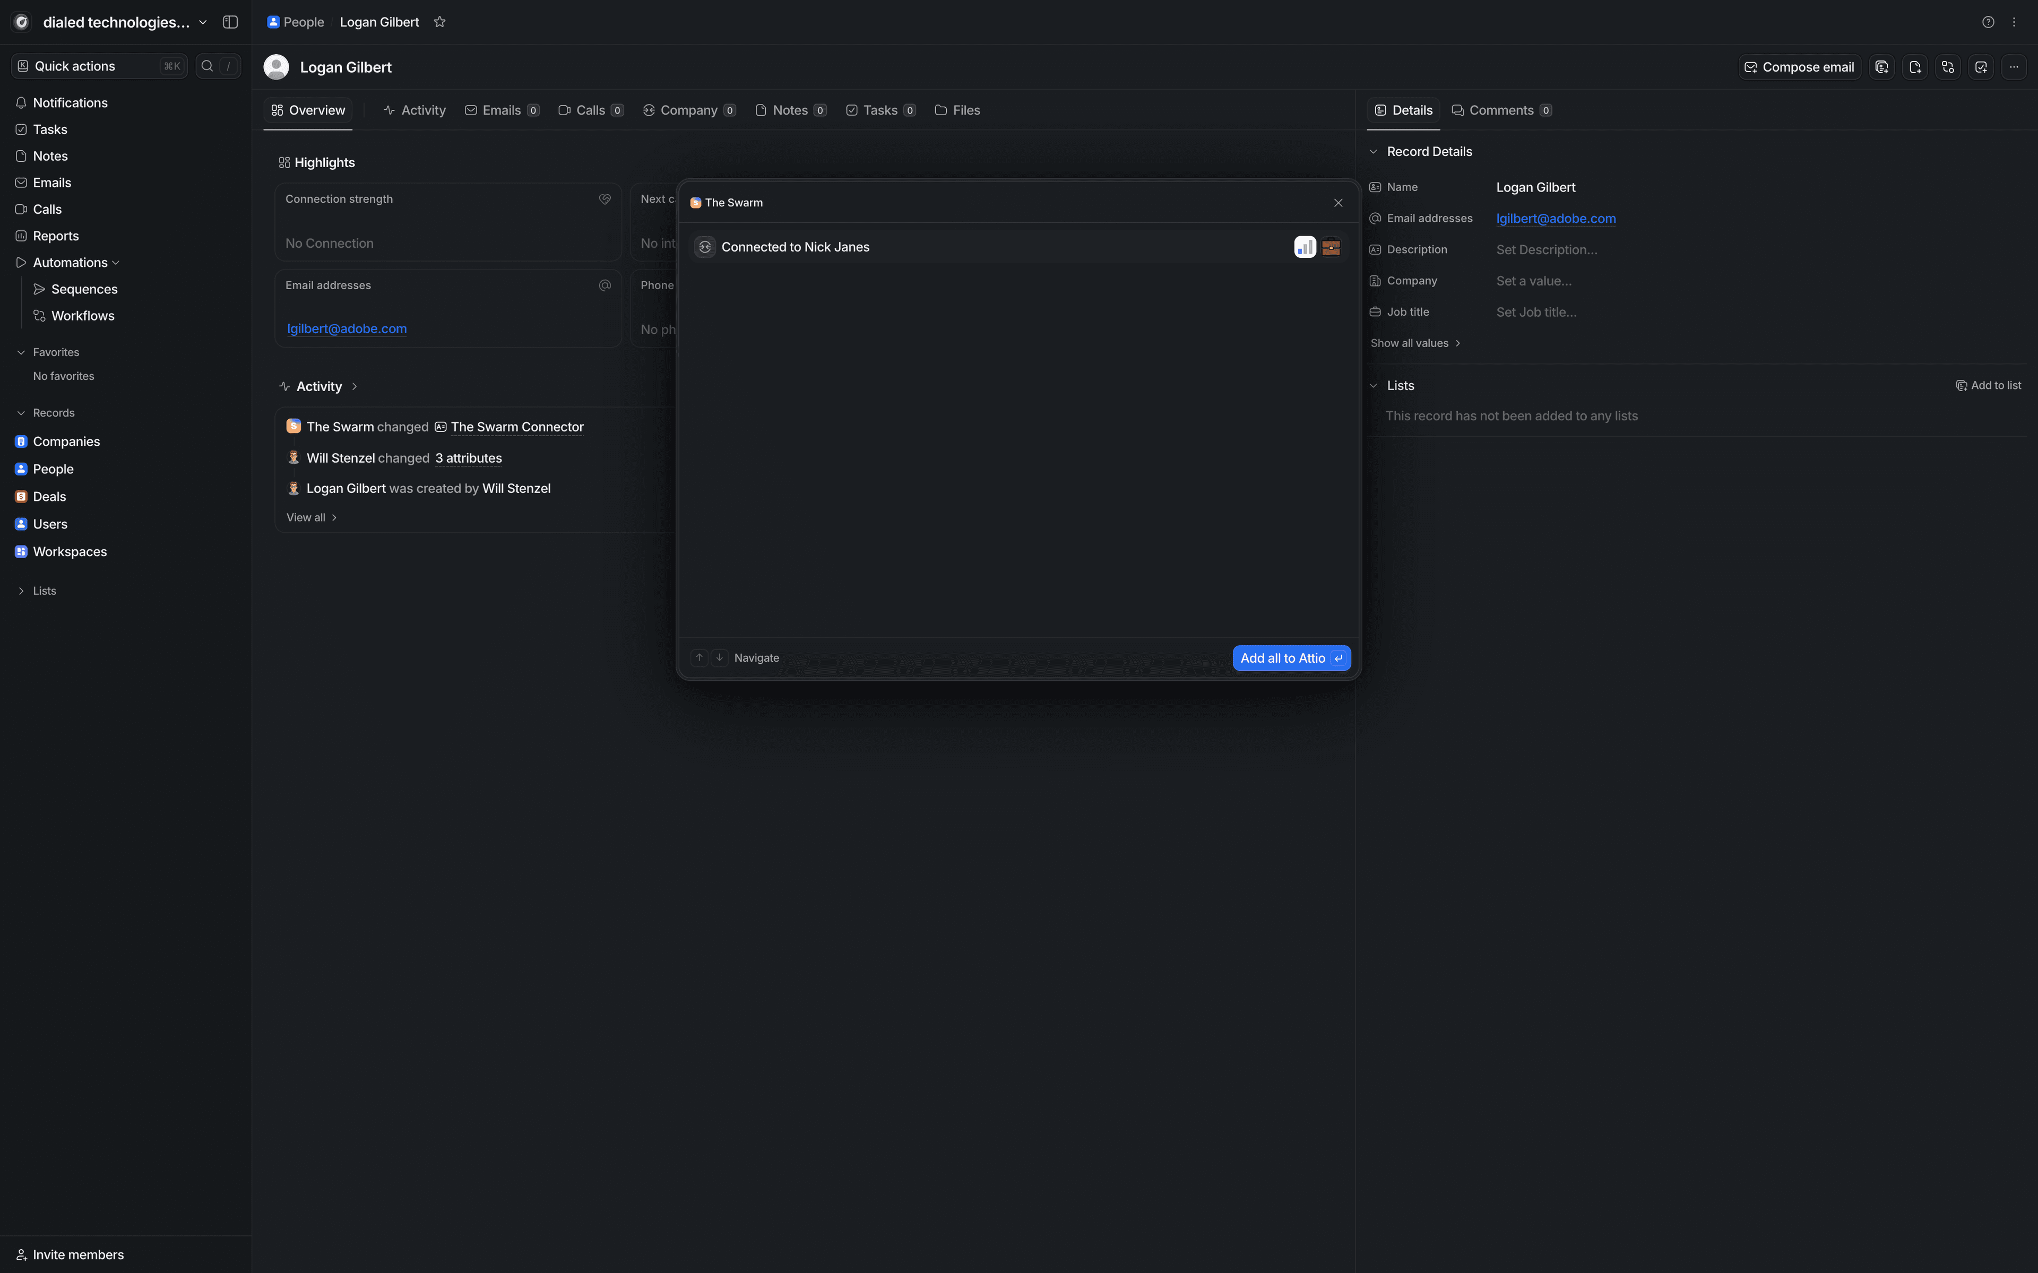Click the search magnifier icon in sidebar
This screenshot has height=1273, width=2038.
pyautogui.click(x=207, y=66)
